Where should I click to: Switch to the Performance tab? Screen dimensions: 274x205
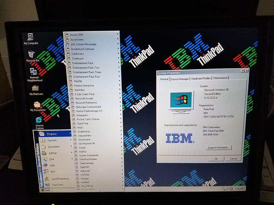(220, 78)
